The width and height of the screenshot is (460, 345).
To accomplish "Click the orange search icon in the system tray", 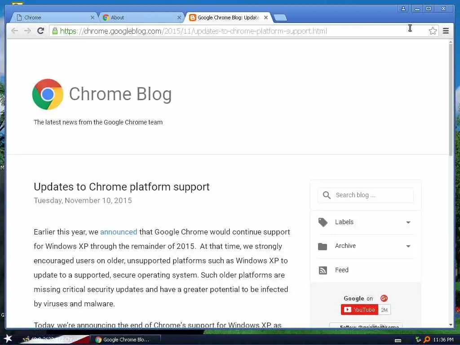I will (x=427, y=340).
